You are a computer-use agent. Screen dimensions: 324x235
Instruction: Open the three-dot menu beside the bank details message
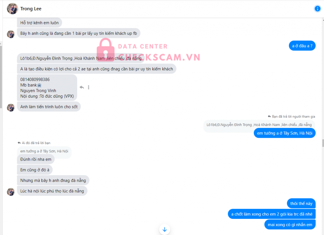coord(89,87)
